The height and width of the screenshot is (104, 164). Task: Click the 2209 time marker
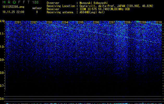[143, 22]
